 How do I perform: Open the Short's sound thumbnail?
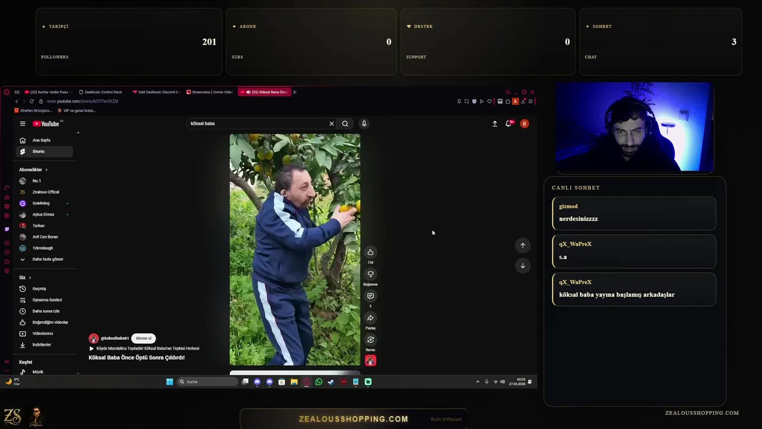tap(370, 360)
